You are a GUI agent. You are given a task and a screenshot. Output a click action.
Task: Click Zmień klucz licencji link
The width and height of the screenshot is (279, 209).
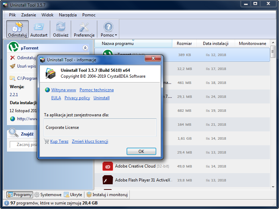[x=90, y=141]
